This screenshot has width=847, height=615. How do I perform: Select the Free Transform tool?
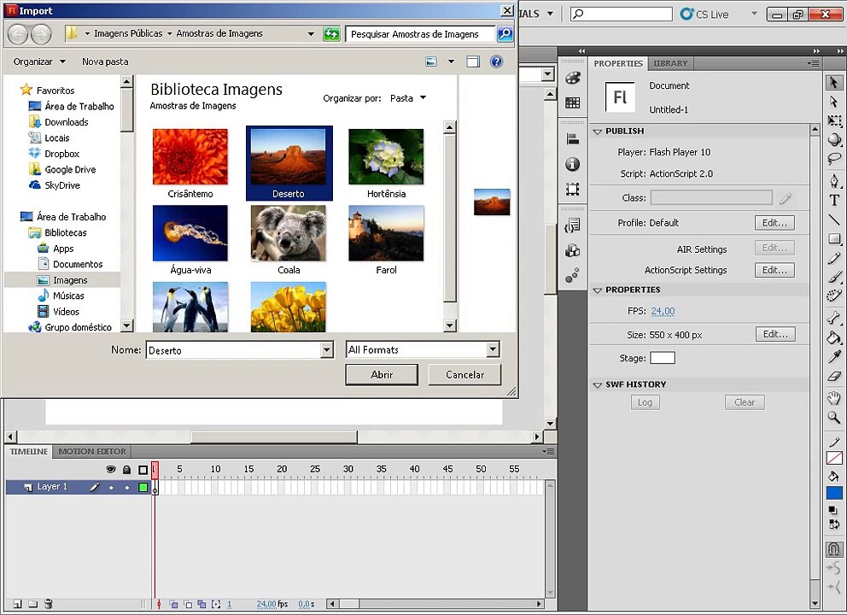[834, 120]
